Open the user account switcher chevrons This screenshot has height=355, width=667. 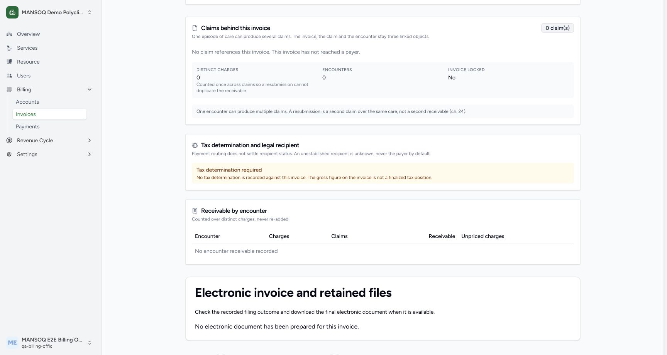tap(90, 343)
